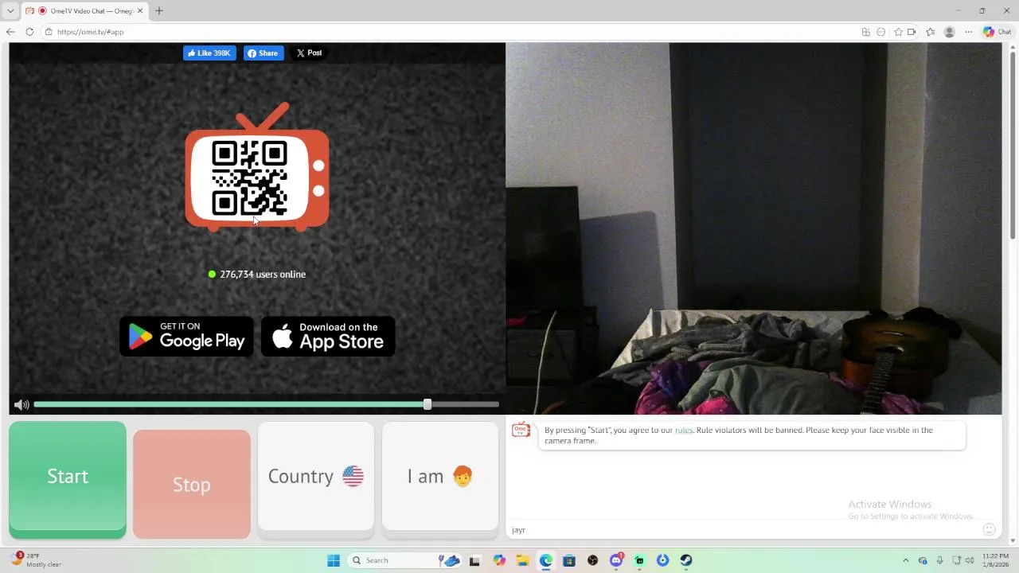Image resolution: width=1019 pixels, height=573 pixels.
Task: Mute the stranger video volume speaker icon
Action: [21, 405]
